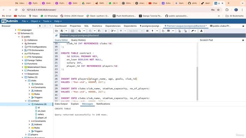This screenshot has width=246, height=138.
Task: Collapse the clubs table node
Action: (26, 80)
